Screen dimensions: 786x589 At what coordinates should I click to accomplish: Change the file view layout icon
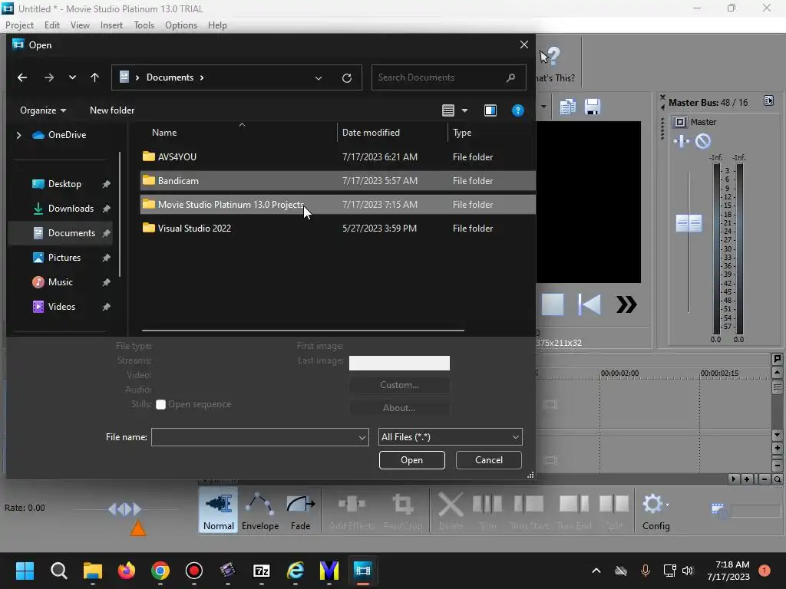[448, 110]
